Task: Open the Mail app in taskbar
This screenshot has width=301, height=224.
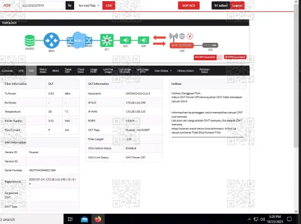Action: [x=84, y=219]
